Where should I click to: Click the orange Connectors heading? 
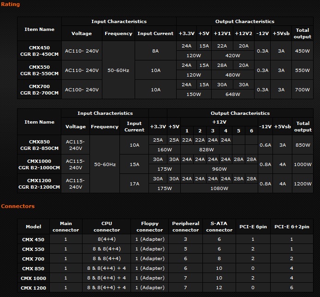tap(18, 206)
